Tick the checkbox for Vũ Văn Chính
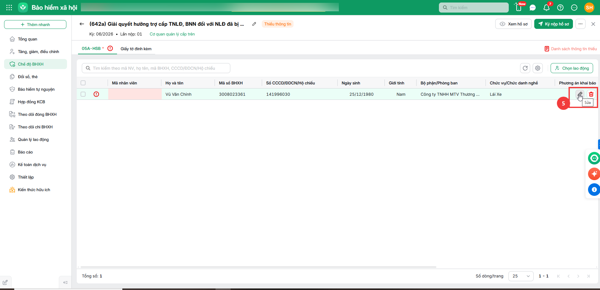The width and height of the screenshot is (600, 290). 83,94
